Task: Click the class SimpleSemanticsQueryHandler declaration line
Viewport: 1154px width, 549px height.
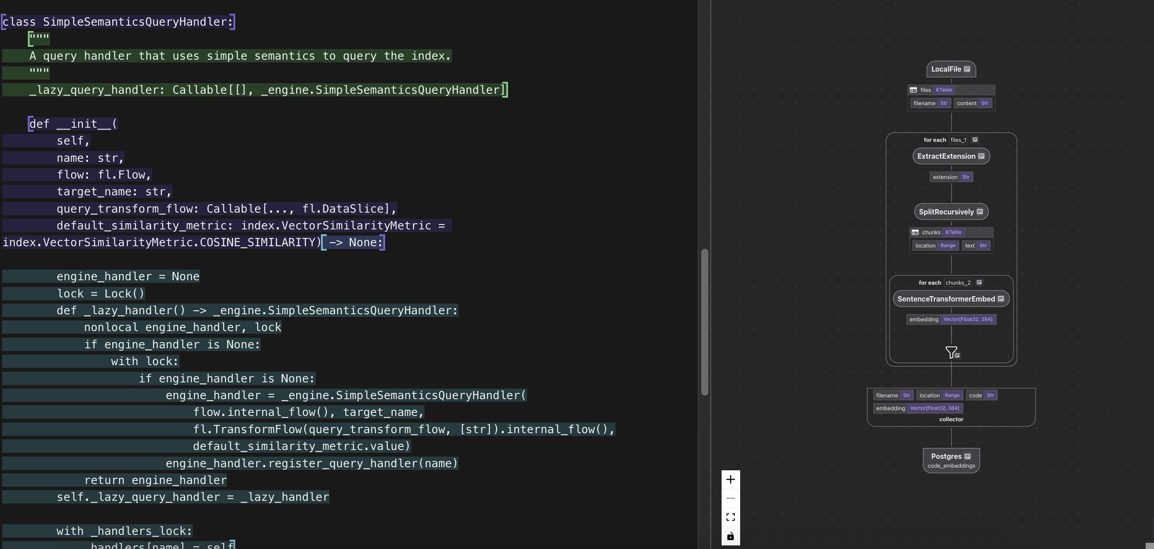Action: [x=118, y=22]
